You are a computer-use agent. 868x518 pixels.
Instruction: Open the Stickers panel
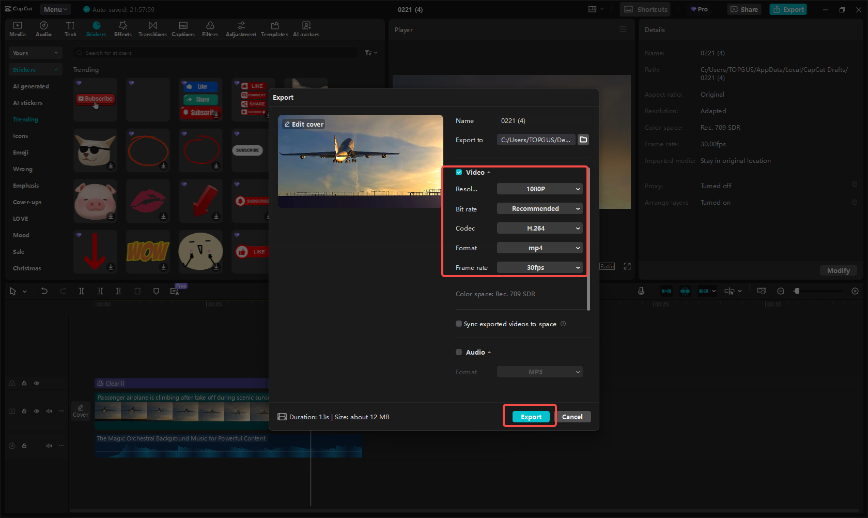96,28
